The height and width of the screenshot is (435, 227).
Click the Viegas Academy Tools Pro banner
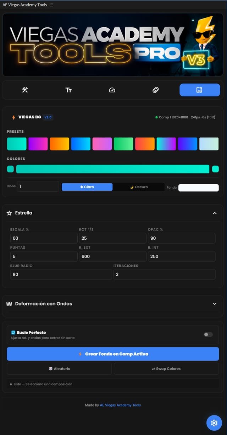pos(113,45)
